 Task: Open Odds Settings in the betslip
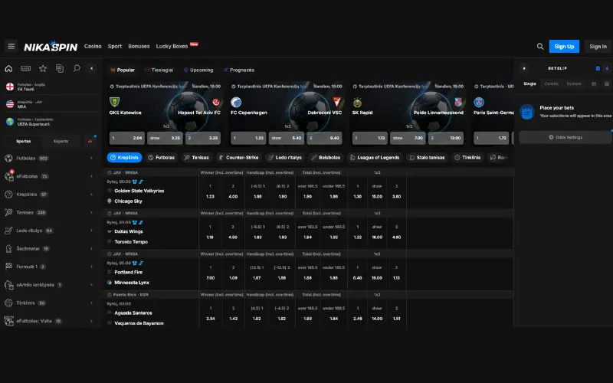point(565,137)
